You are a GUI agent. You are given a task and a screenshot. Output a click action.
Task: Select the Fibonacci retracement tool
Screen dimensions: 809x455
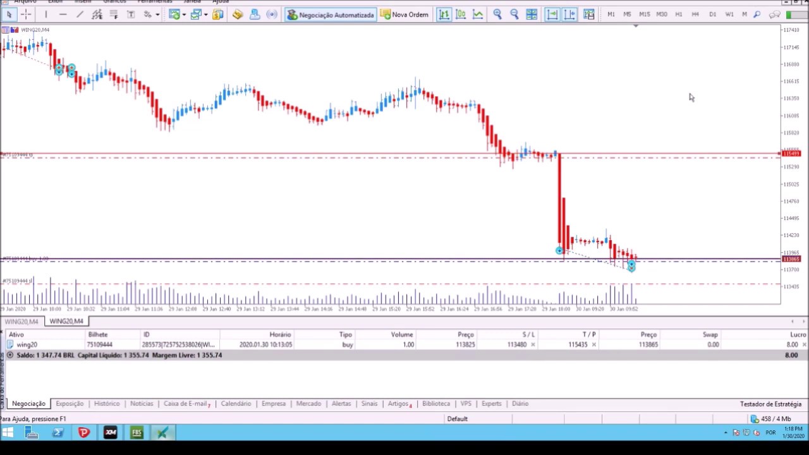click(114, 14)
